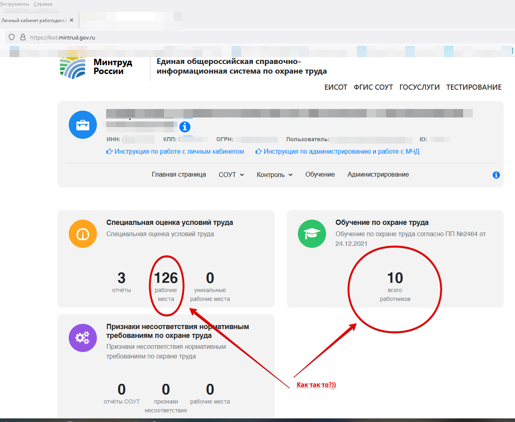The height and width of the screenshot is (422, 515).
Task: Go to ЕИСОТ link
Action: pos(336,87)
